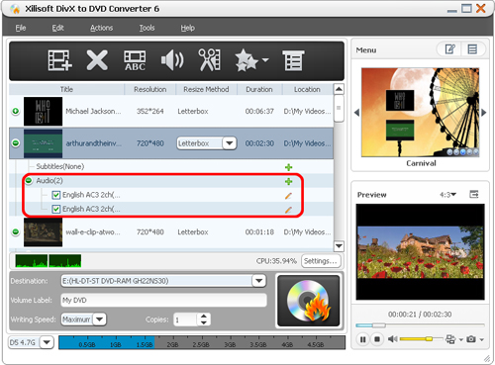Click the title list scroll down arrow
Viewport: 495px width, 365px height.
point(339,246)
